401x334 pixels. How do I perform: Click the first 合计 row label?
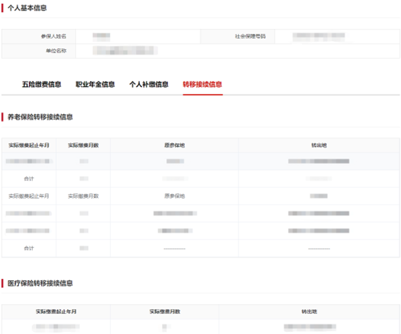pos(29,179)
